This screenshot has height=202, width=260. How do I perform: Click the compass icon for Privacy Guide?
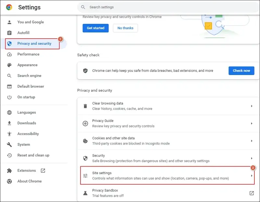[x=85, y=123]
